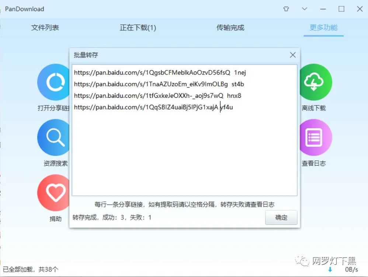The width and height of the screenshot is (368, 277).
Task: Maximize the PanDownload window
Action: pyautogui.click(x=341, y=9)
